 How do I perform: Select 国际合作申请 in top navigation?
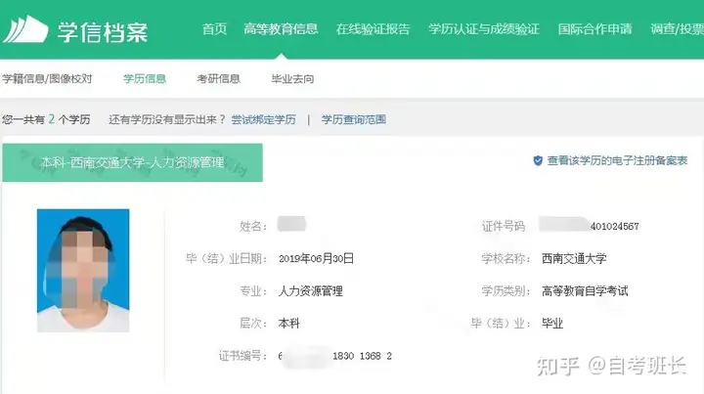[594, 29]
